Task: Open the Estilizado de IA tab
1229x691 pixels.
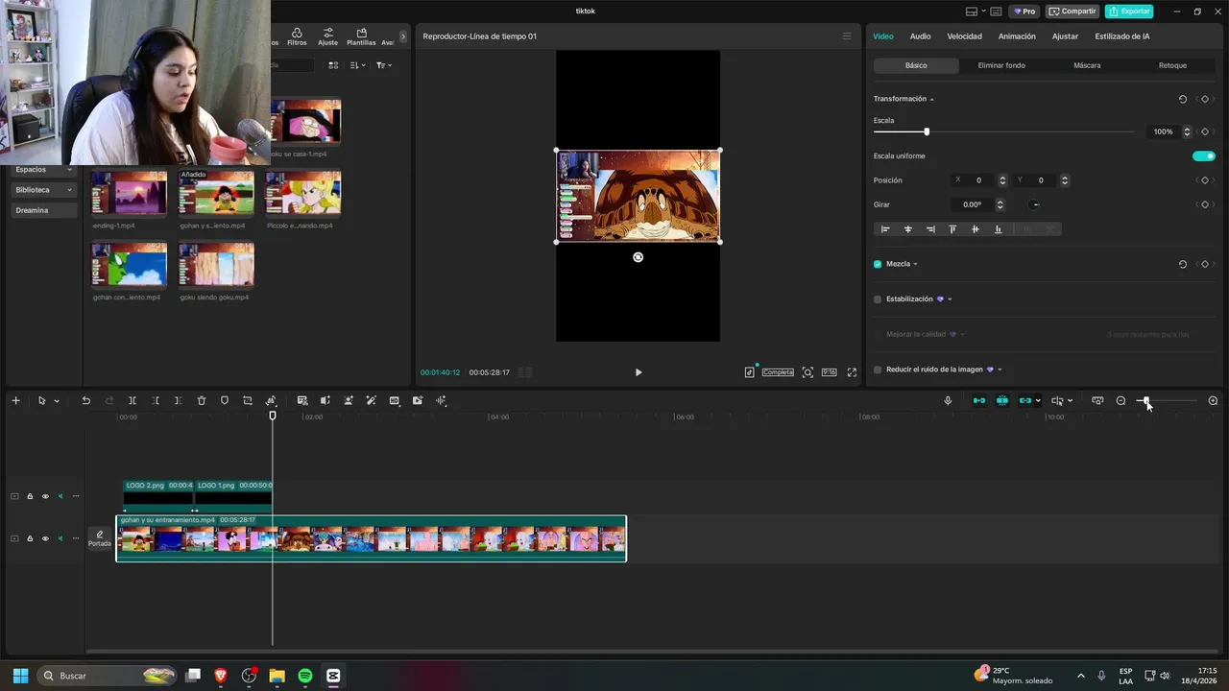Action: pos(1122,36)
